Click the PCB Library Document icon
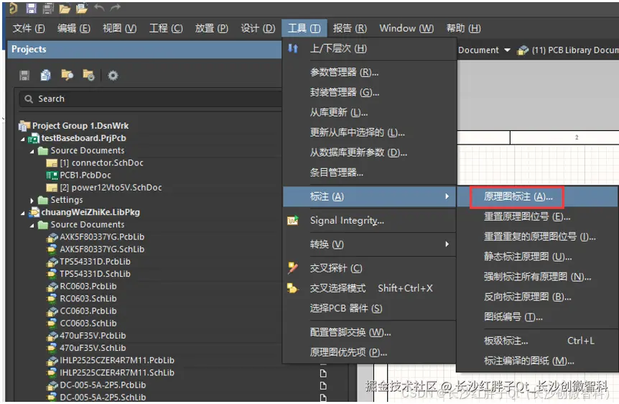Viewport: 619px width, 404px height. tap(523, 50)
